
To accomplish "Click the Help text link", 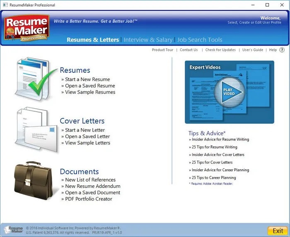I will coord(273,50).
